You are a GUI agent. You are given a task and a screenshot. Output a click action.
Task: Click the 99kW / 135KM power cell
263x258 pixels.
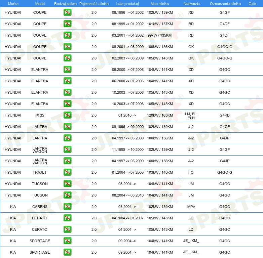click(160, 35)
